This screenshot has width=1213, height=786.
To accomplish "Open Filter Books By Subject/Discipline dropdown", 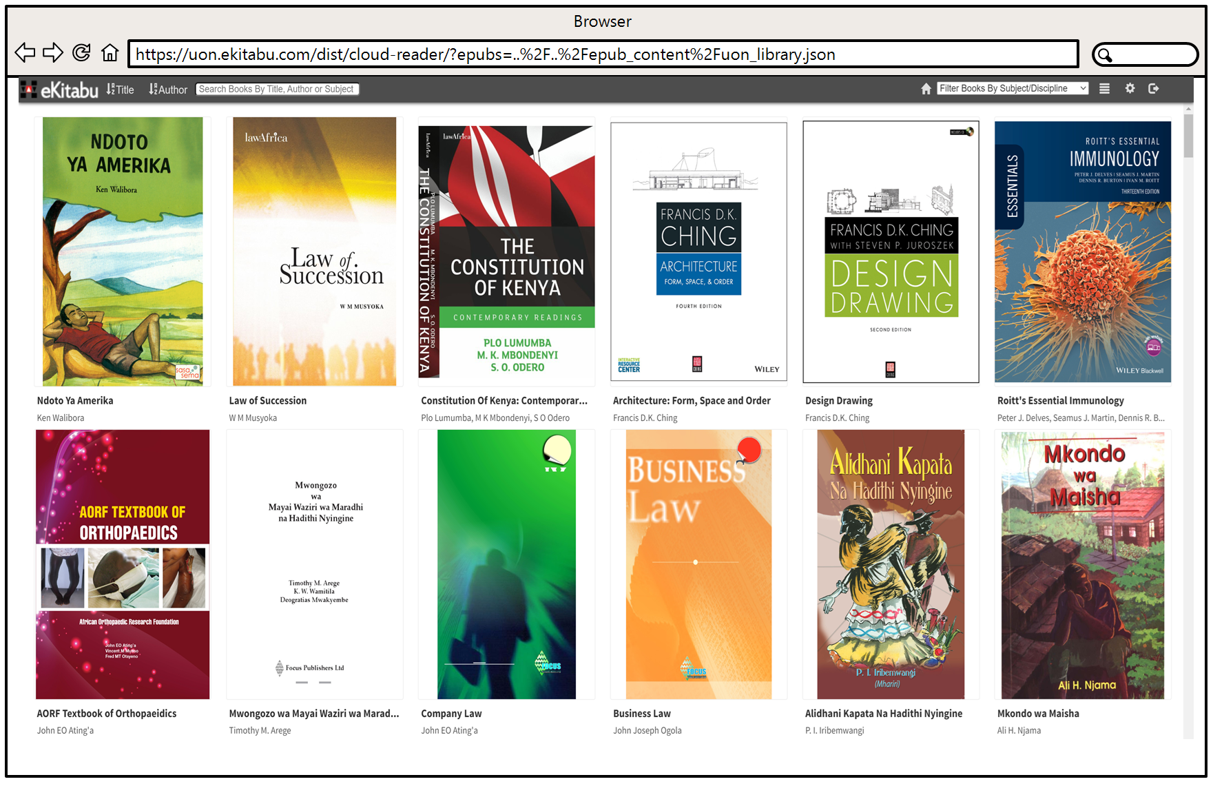I will point(1013,88).
